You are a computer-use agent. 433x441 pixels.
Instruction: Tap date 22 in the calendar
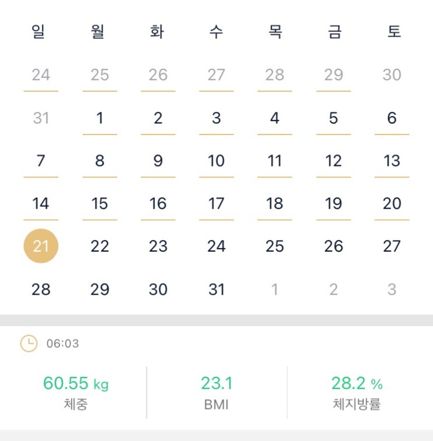(x=100, y=246)
